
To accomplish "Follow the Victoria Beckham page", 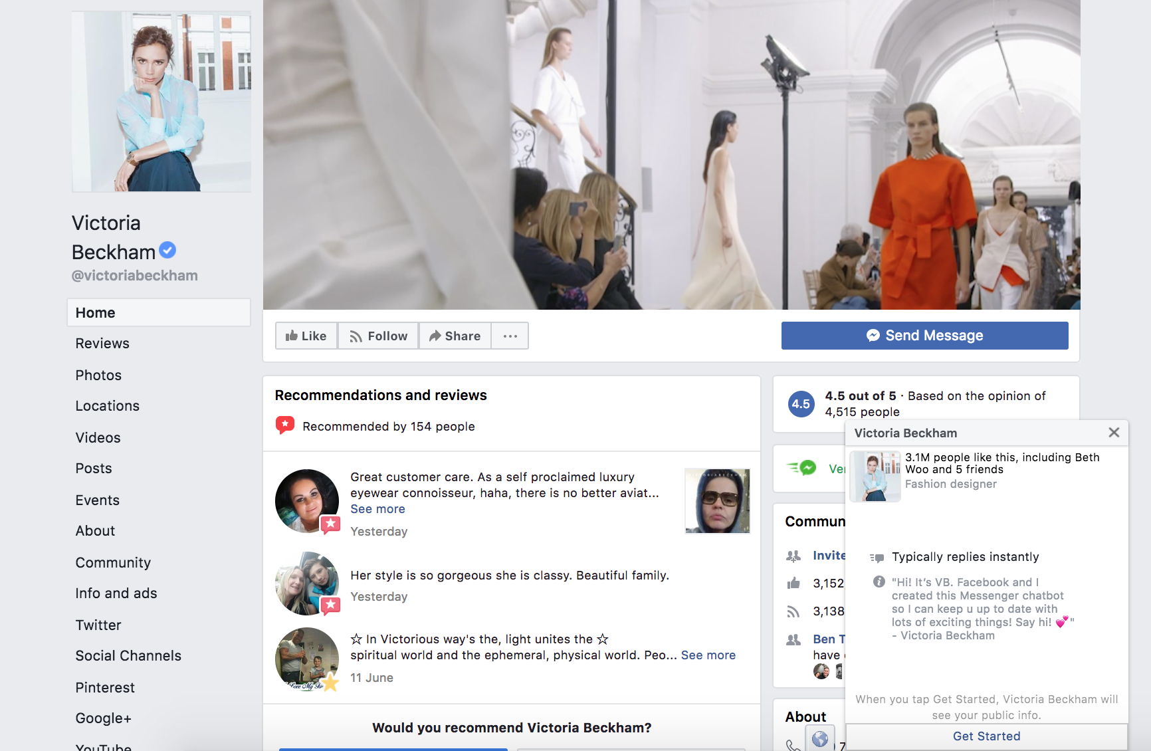I will pos(378,336).
